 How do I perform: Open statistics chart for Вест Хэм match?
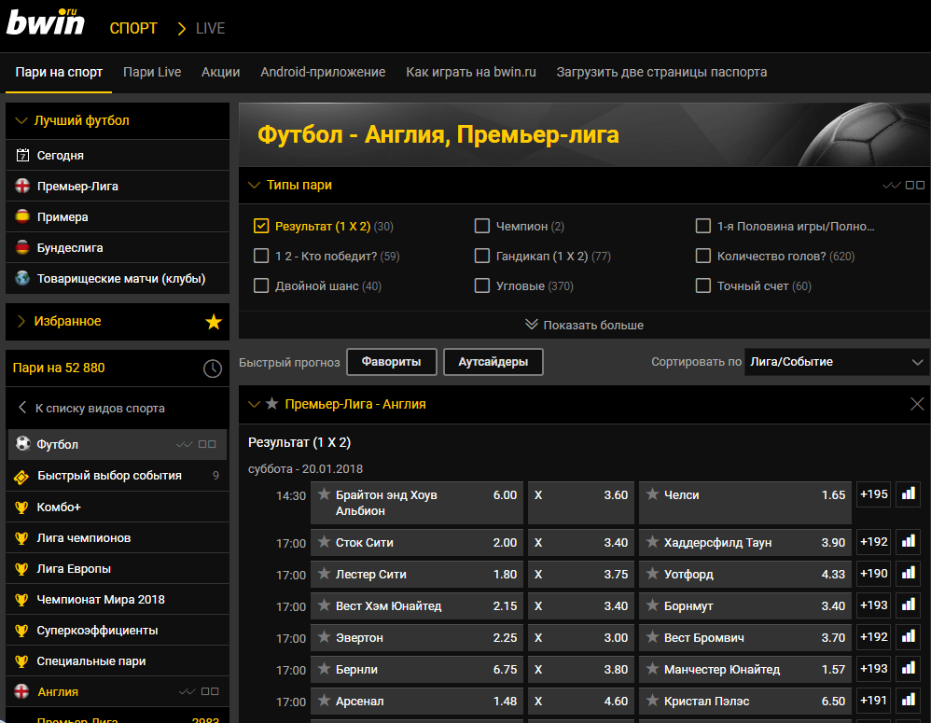click(909, 605)
